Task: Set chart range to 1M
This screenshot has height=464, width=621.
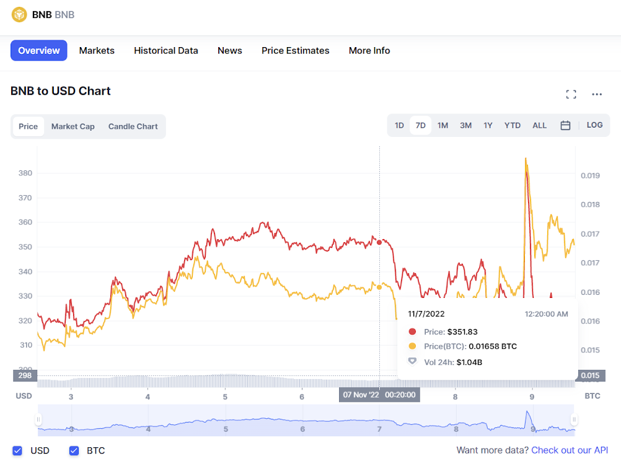Action: [443, 126]
